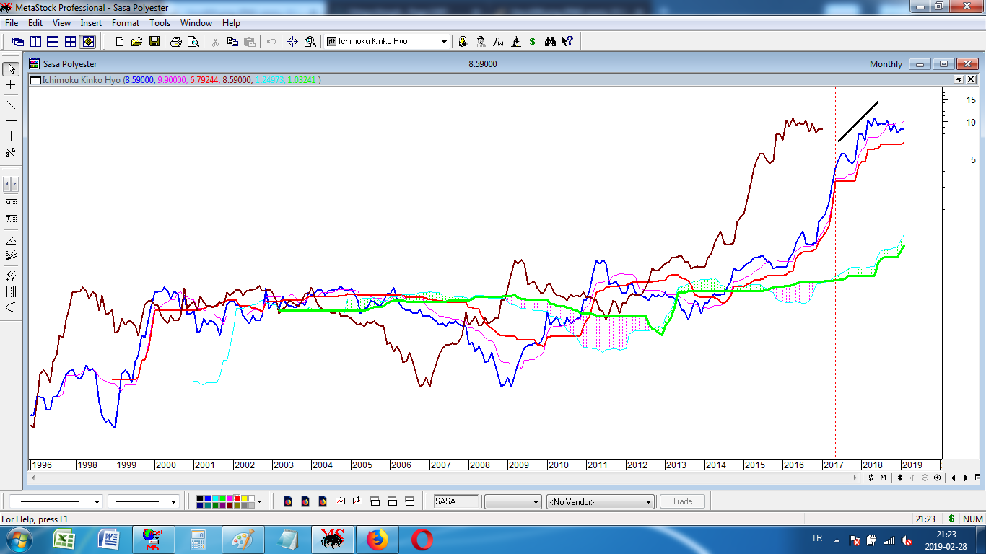
Task: Click the zoom out circle button below chart
Action: coord(925,478)
